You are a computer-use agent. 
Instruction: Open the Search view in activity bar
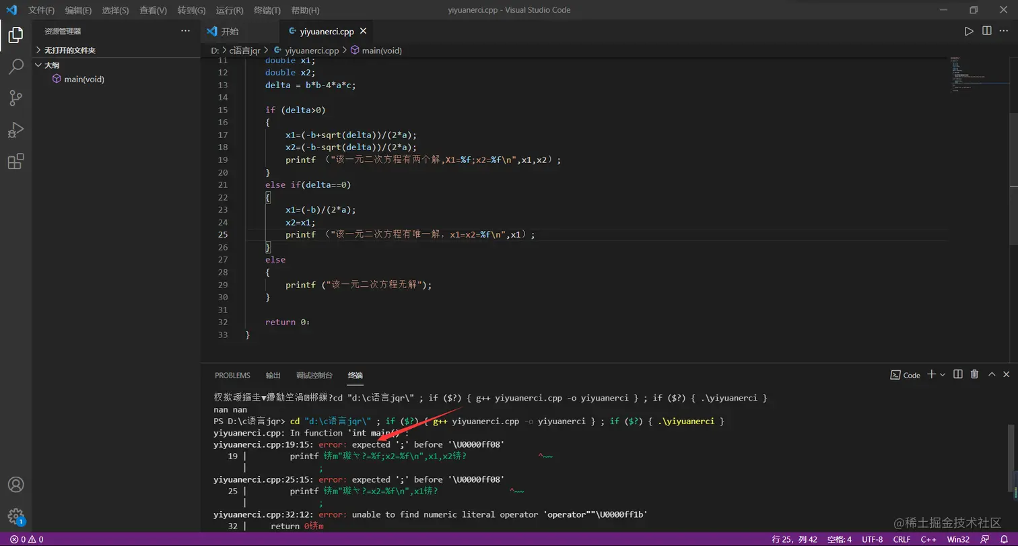[16, 66]
